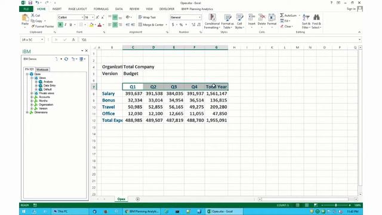The width and height of the screenshot is (382, 215).
Task: Switch to the Workbook tab in IBM pane
Action: click(42, 69)
